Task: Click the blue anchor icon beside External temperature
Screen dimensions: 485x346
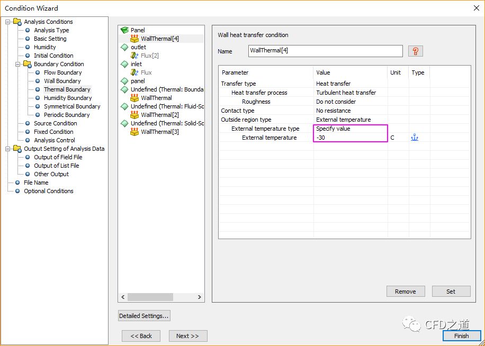Action: tap(415, 138)
